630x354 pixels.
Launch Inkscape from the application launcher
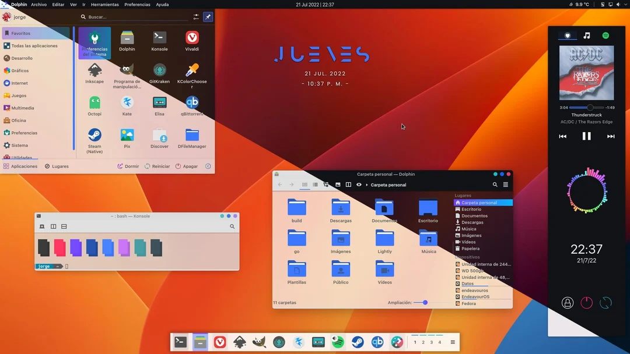pyautogui.click(x=94, y=75)
